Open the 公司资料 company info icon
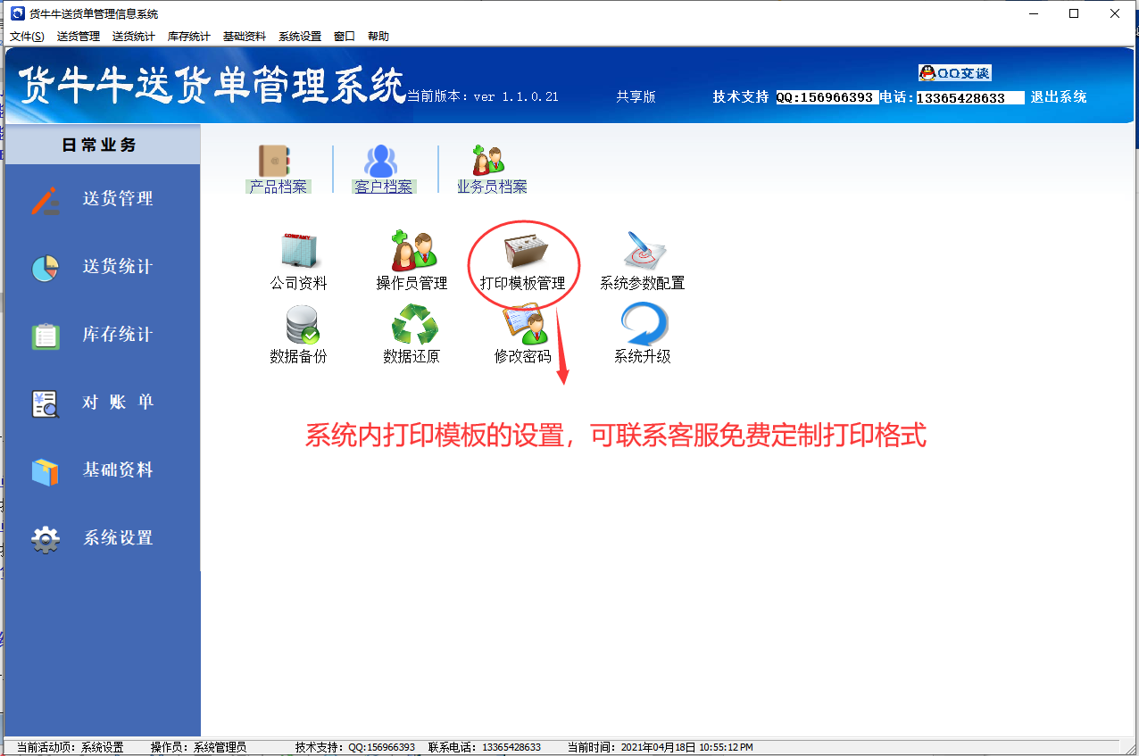 click(299, 251)
